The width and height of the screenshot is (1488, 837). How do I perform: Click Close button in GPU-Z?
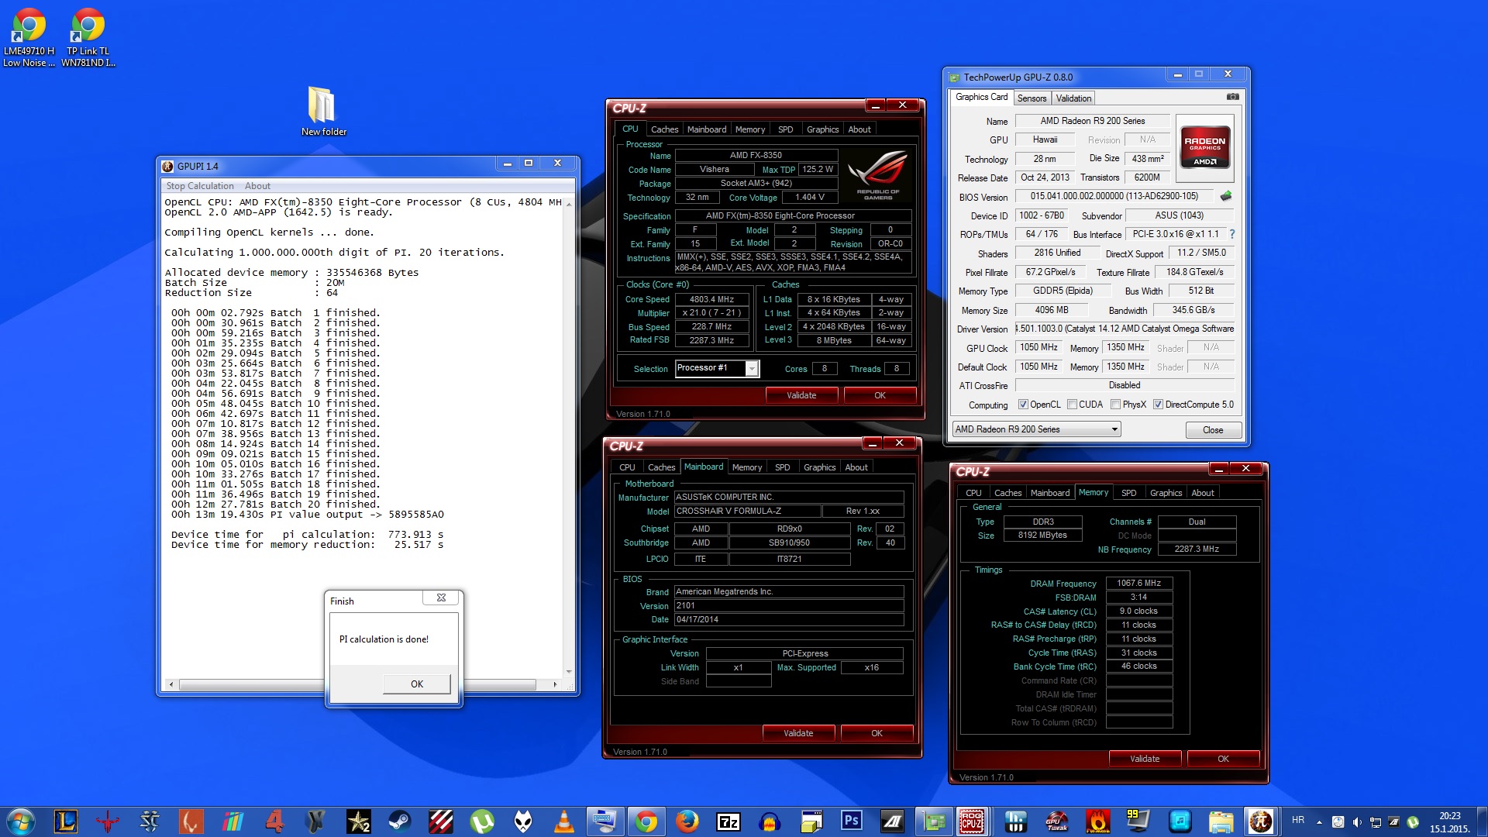tap(1213, 430)
